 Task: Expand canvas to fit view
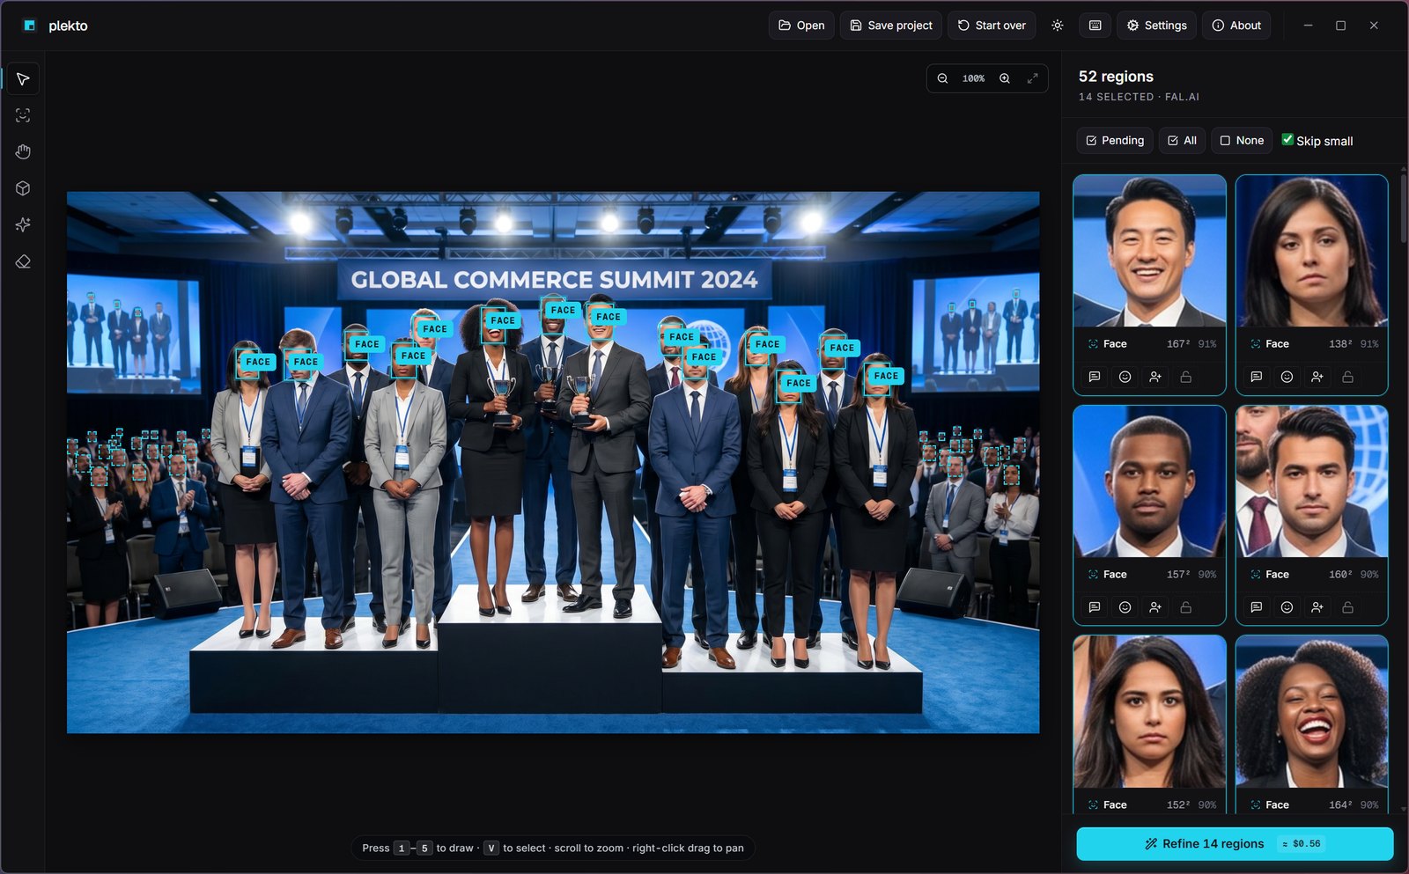coord(1033,78)
